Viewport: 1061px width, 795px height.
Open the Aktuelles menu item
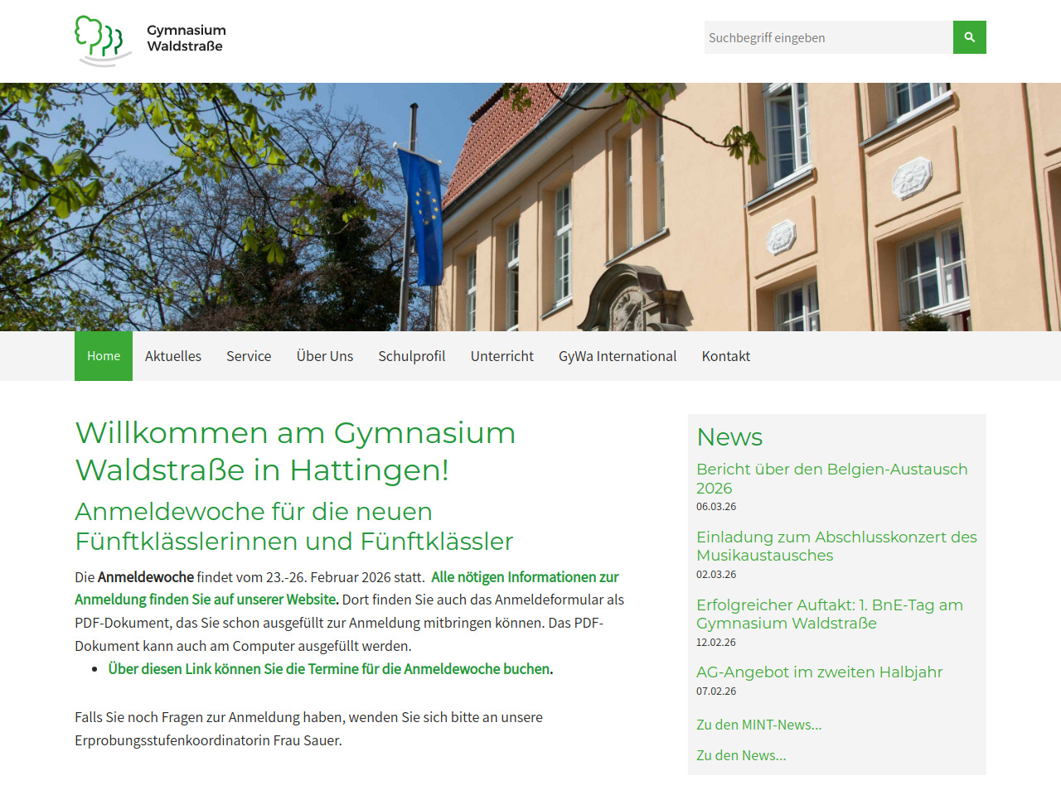click(x=173, y=356)
